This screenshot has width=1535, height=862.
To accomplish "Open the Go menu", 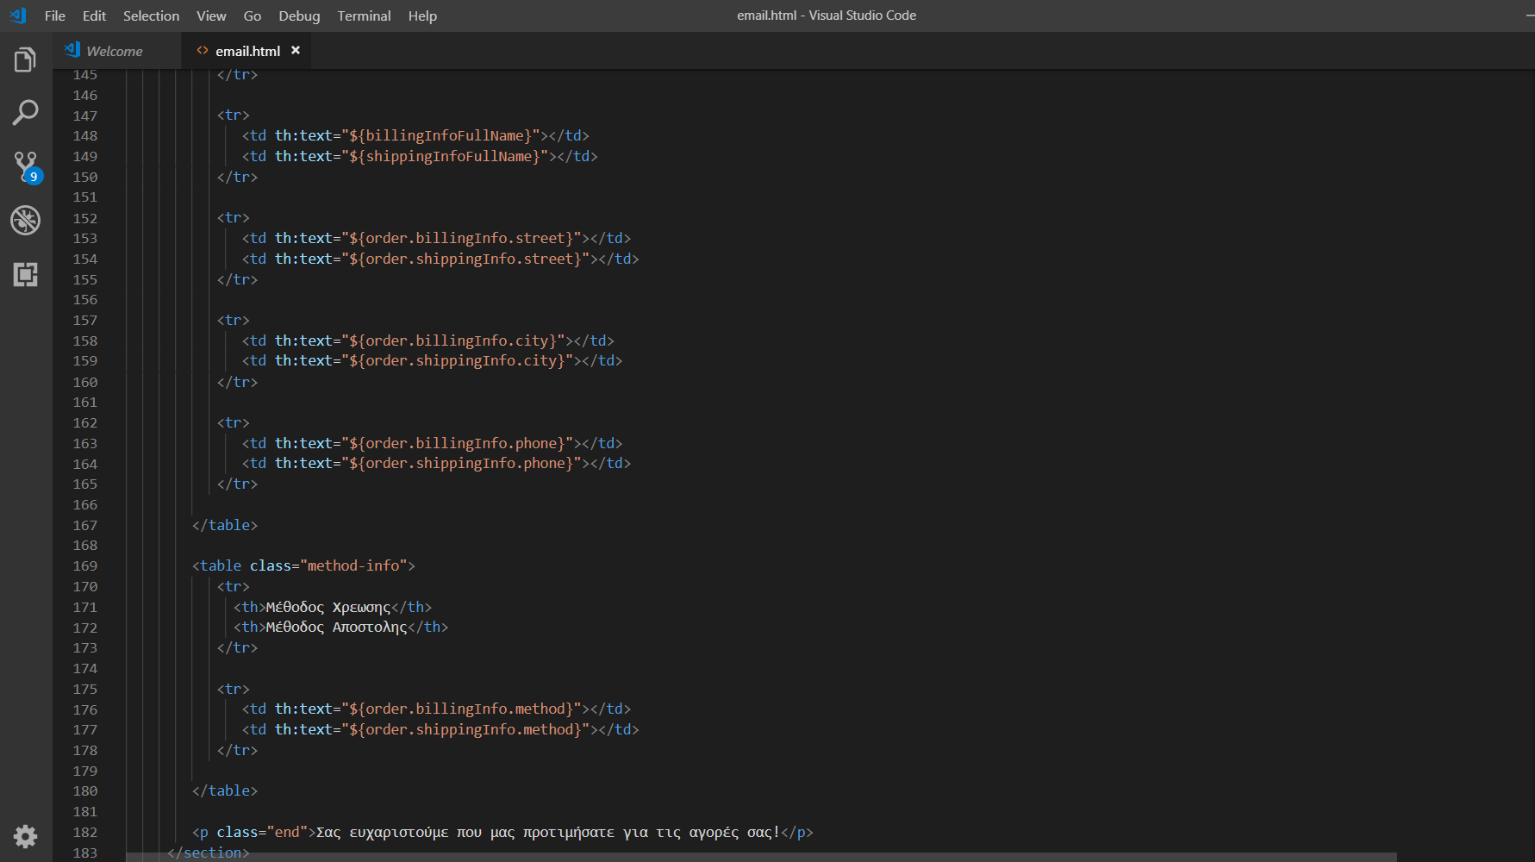I will (253, 16).
